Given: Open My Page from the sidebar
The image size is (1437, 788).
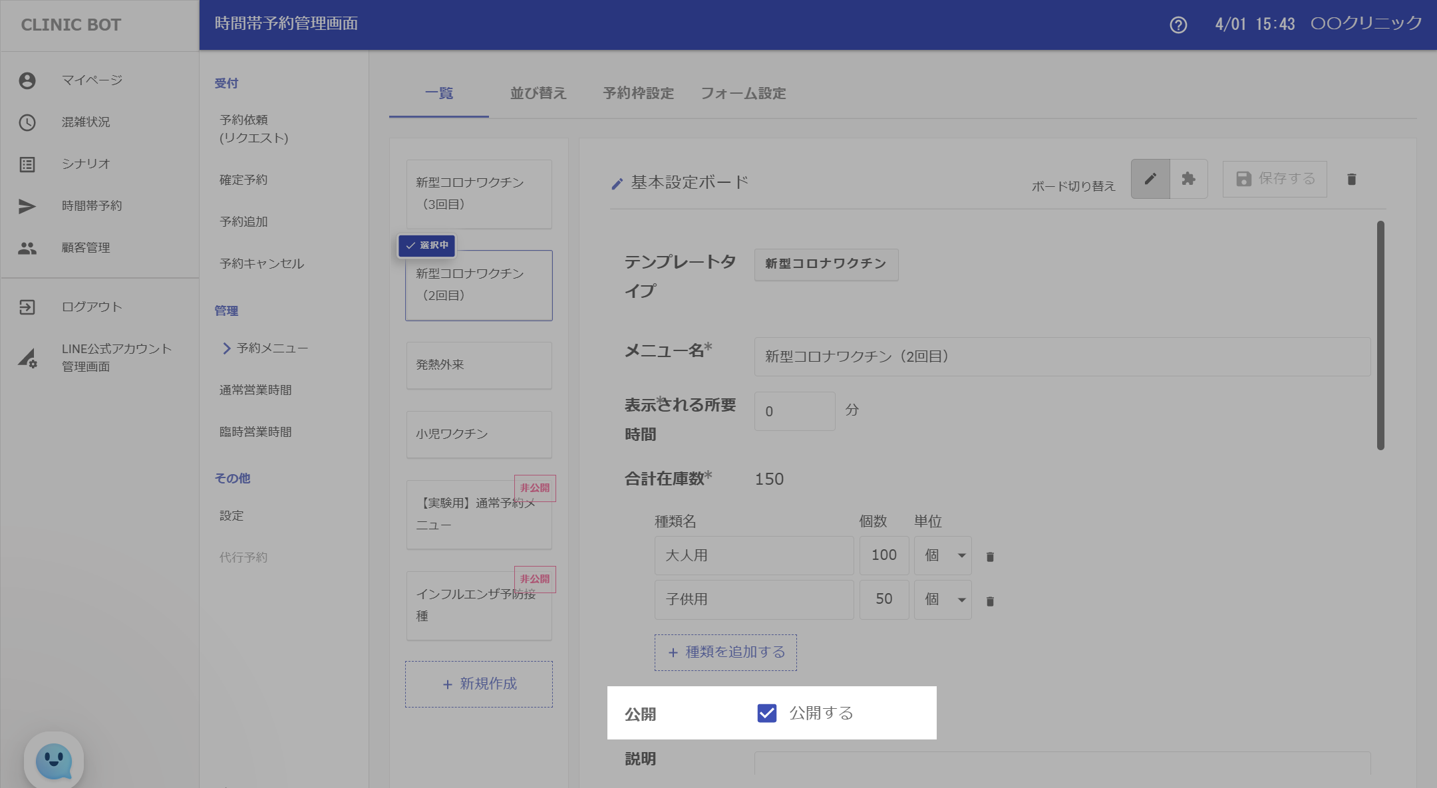Looking at the screenshot, I should (x=92, y=80).
